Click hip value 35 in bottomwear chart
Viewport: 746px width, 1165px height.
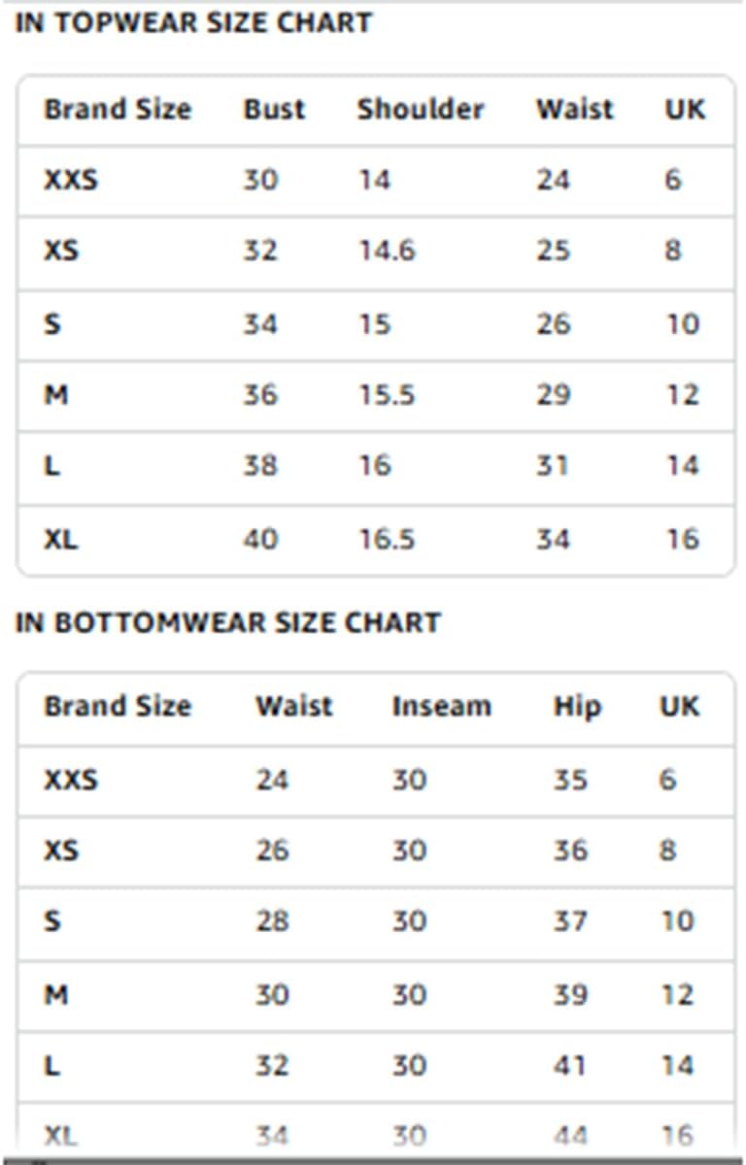[x=570, y=780]
